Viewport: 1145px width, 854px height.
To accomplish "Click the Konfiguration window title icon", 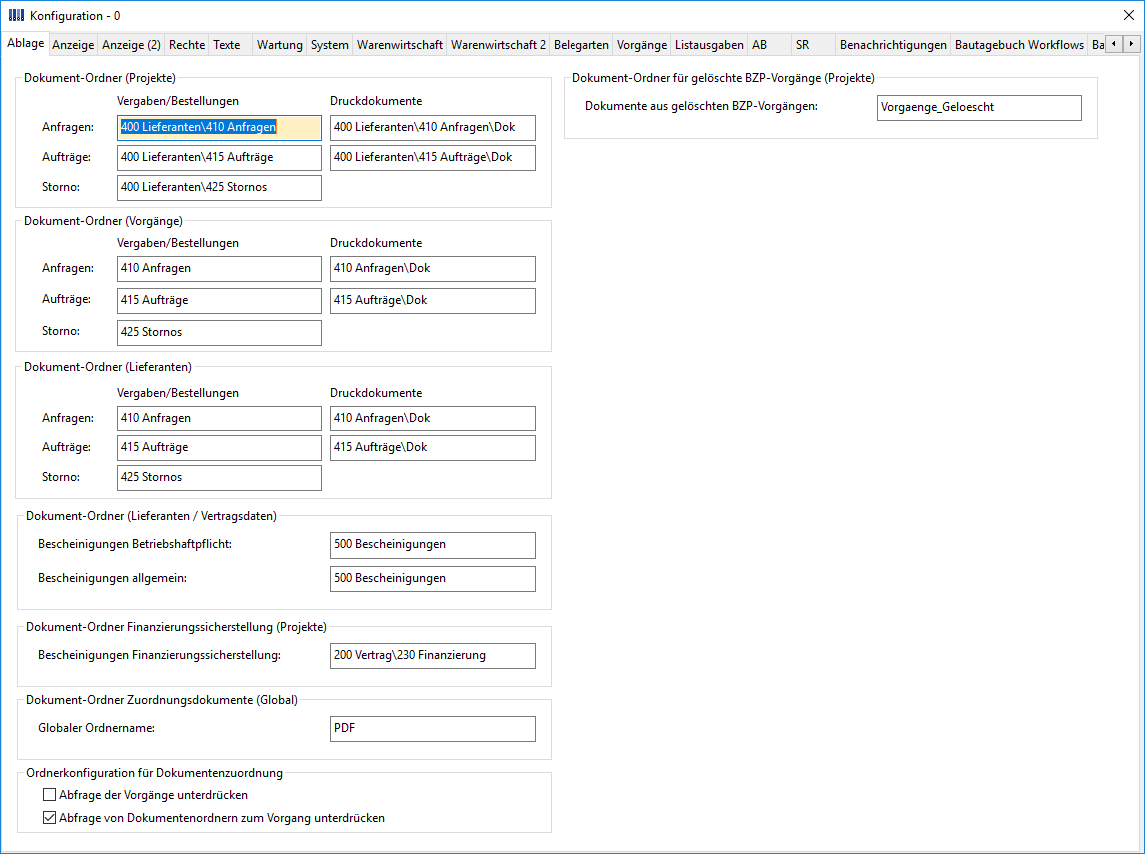I will click(x=16, y=15).
